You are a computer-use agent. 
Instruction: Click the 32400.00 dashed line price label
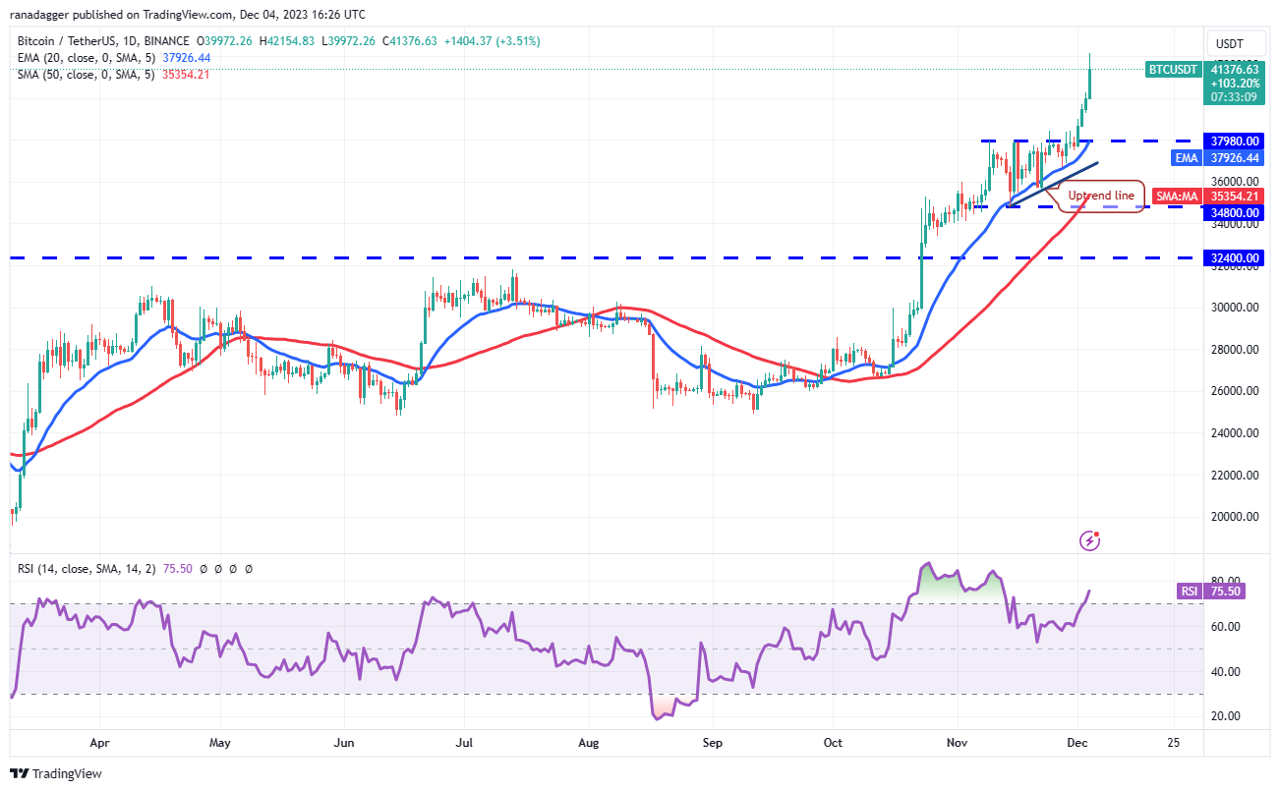[1236, 258]
